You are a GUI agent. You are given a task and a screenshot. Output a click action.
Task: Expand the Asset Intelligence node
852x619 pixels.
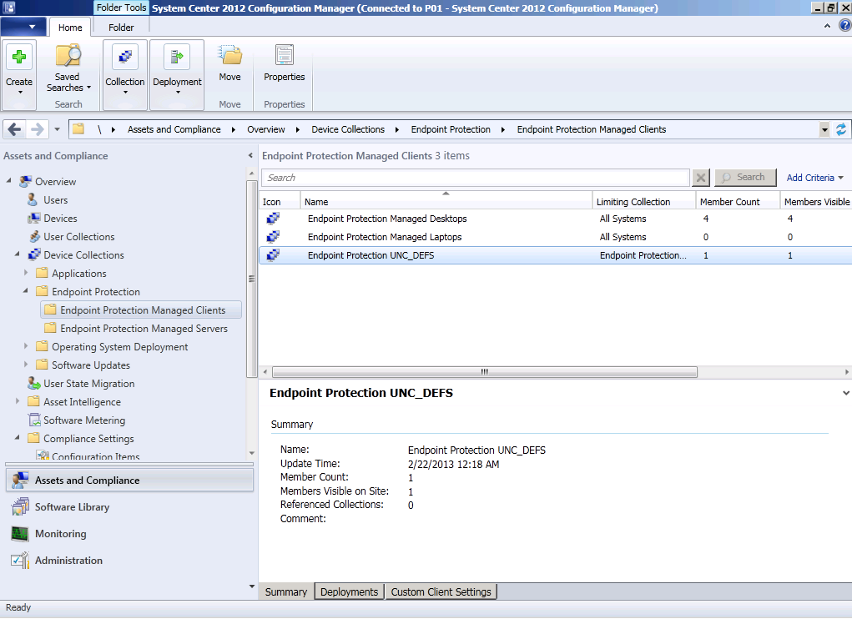click(18, 401)
